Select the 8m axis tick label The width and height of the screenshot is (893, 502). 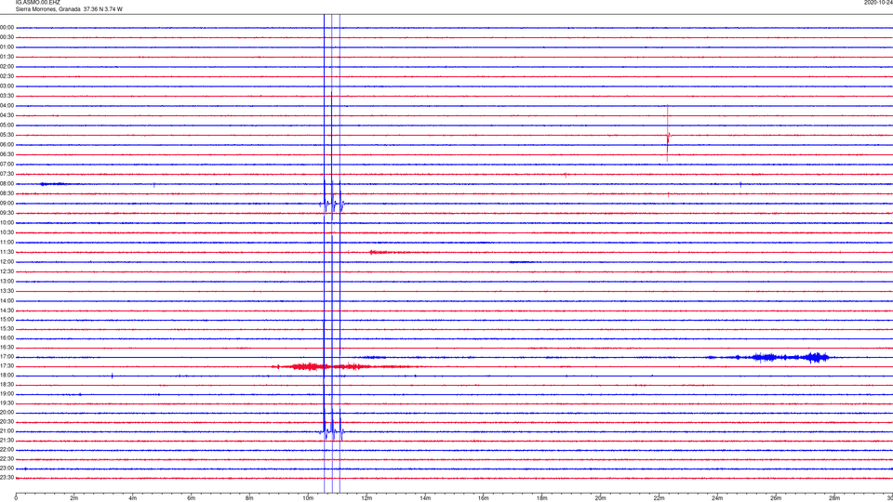click(249, 498)
